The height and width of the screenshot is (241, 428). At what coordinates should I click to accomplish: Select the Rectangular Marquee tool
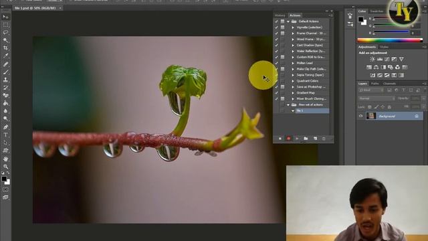[x=5, y=25]
